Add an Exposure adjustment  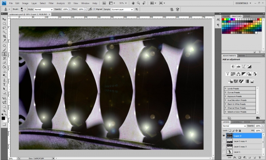click(249, 66)
